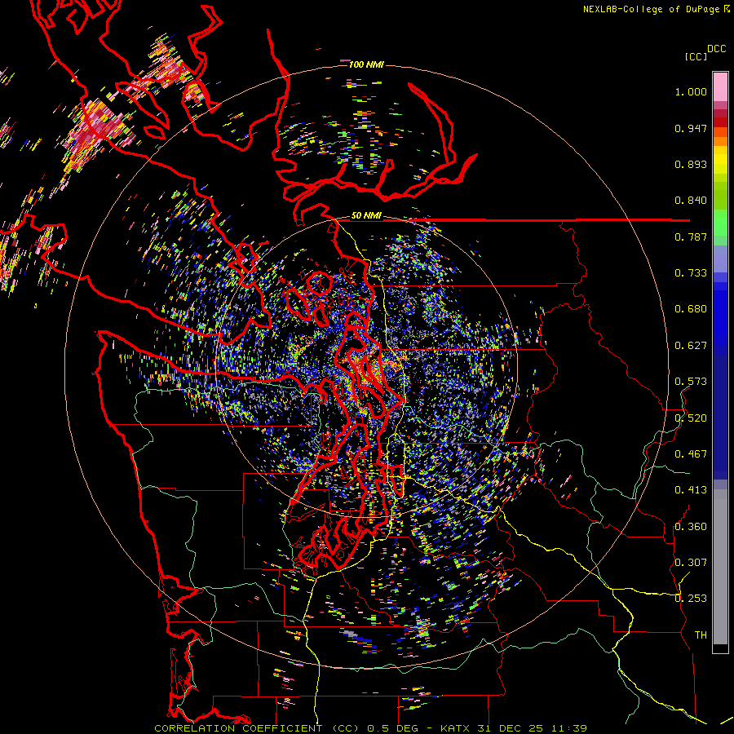The image size is (734, 734).
Task: Click the 0.787 value on the color scale
Action: point(691,237)
